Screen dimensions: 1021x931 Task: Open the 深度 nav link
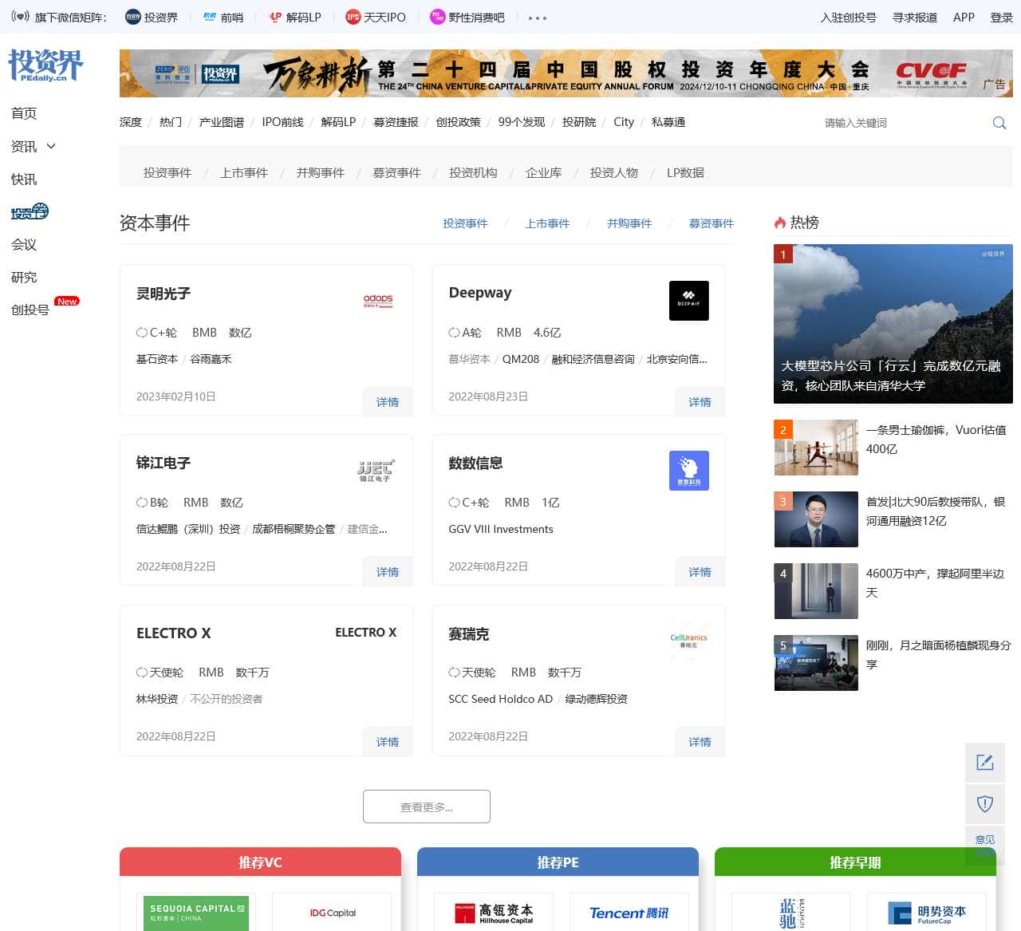pyautogui.click(x=131, y=122)
